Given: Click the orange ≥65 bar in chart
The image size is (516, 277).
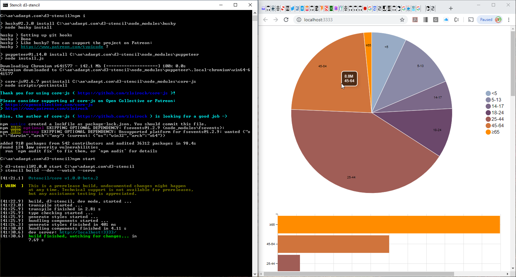Looking at the screenshot, I should pyautogui.click(x=389, y=224).
